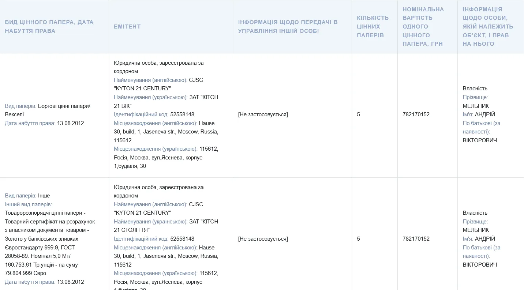
Task: Click the first row's nominal value 782170152
Action: [416, 114]
